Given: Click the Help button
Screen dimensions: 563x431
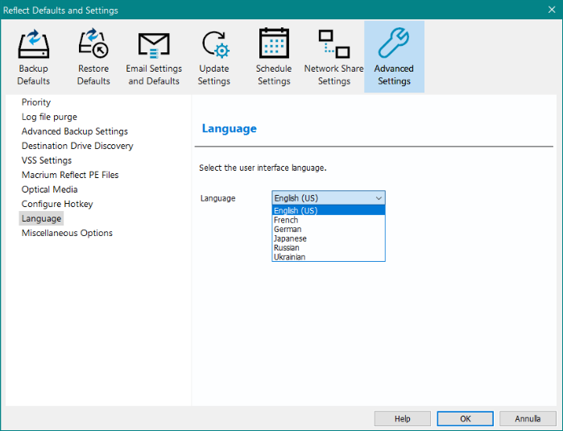Looking at the screenshot, I should [402, 419].
